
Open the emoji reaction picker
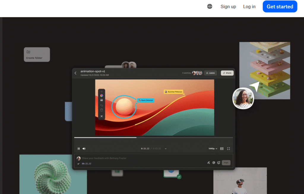click(219, 163)
